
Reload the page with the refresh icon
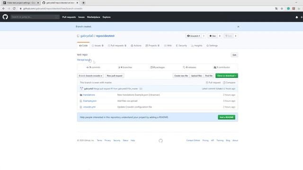[x=14, y=8]
